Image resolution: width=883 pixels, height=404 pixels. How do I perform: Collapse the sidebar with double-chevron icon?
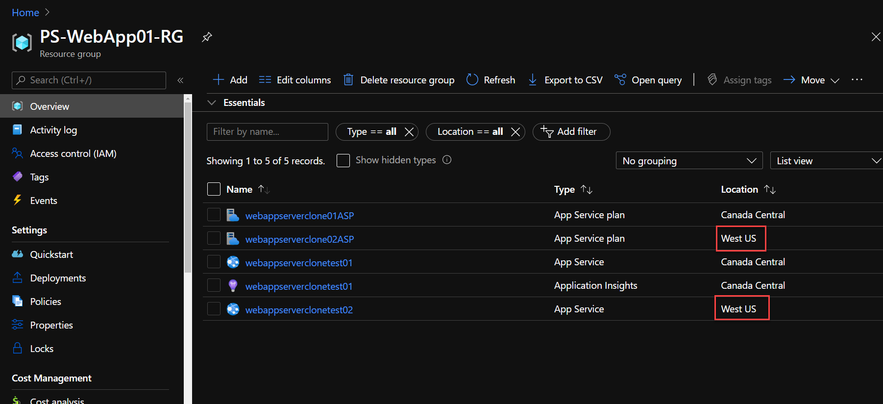(x=180, y=80)
